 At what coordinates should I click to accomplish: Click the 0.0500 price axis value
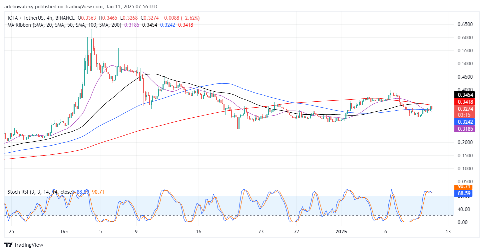tap(466, 182)
